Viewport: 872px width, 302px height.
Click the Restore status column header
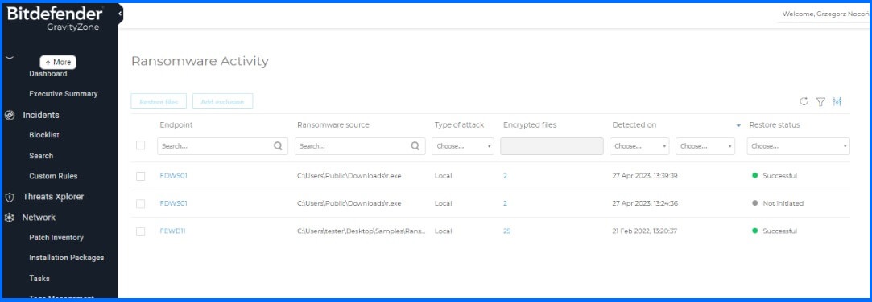(x=775, y=125)
